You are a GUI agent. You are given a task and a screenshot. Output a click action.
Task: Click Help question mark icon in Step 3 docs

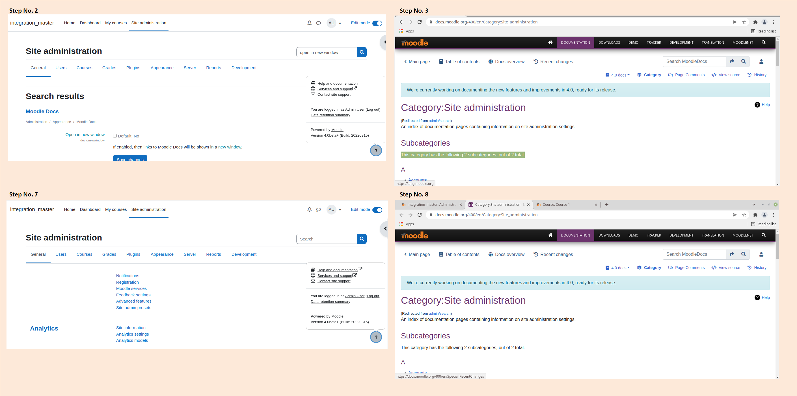757,105
